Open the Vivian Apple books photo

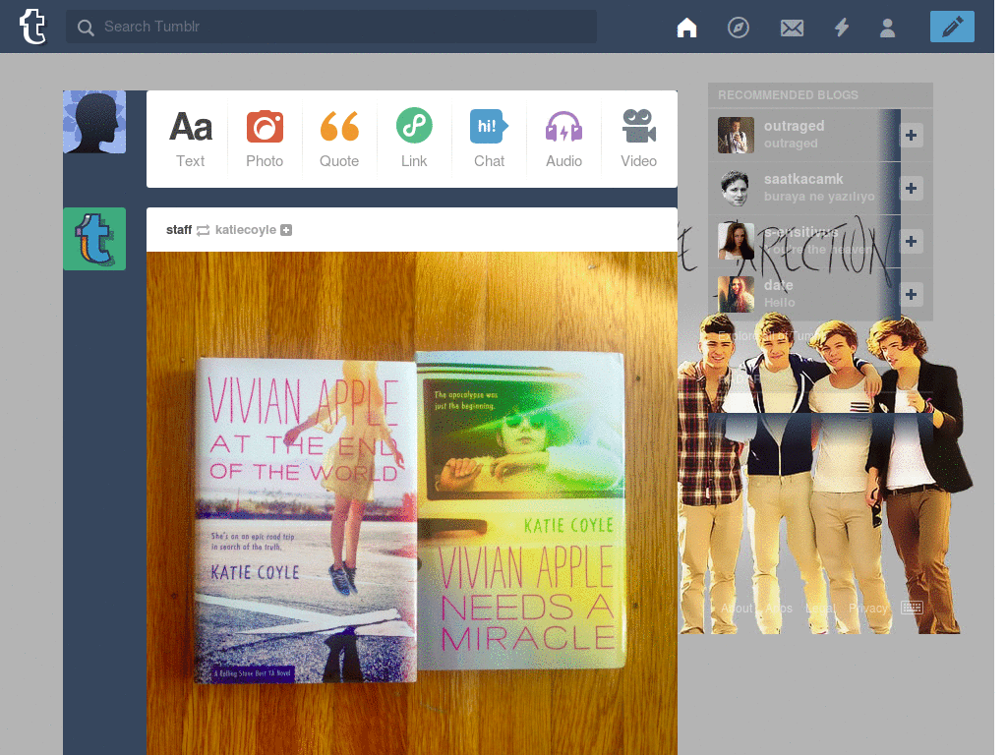pyautogui.click(x=412, y=503)
